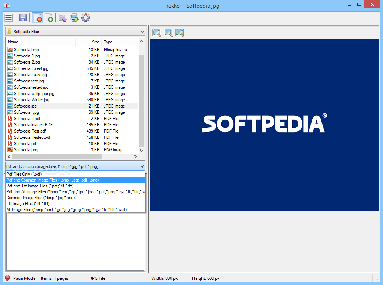Choose Common Image Files filter
383x285 pixels.
tap(75, 198)
